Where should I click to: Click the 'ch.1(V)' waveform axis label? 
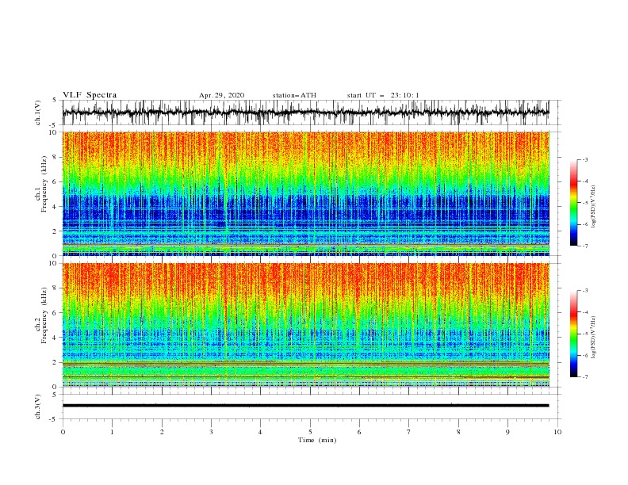click(38, 113)
